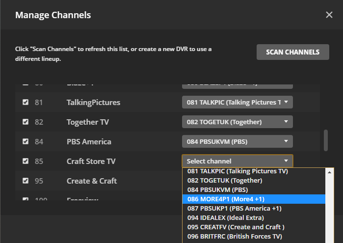
Task: Click the TalkingPictures channel name
Action: (x=93, y=103)
